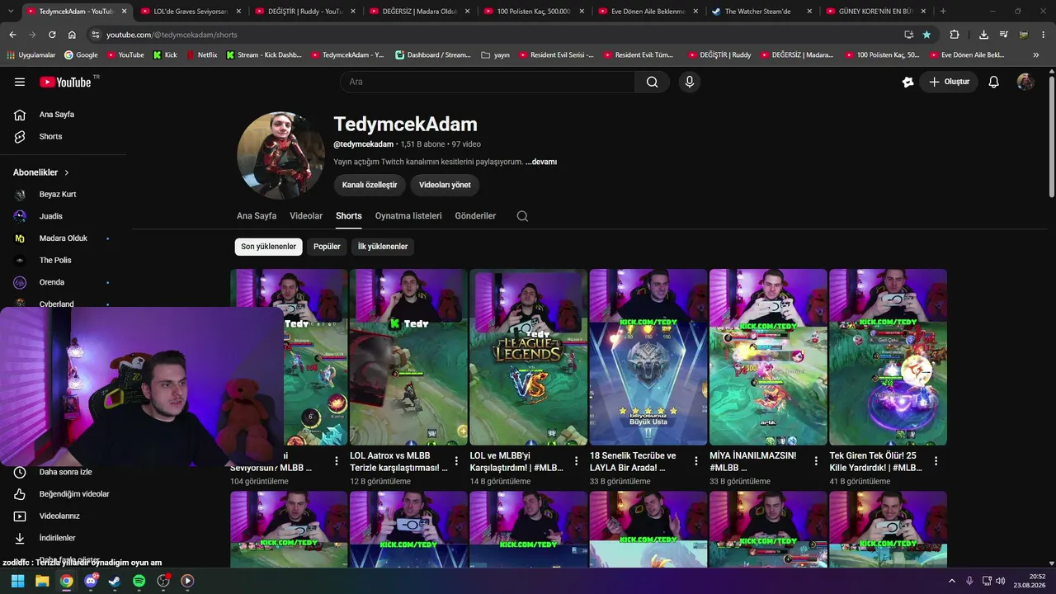The image size is (1056, 594).
Task: Switch to the channel 'Ana Sayfa' tab
Action: (x=257, y=216)
